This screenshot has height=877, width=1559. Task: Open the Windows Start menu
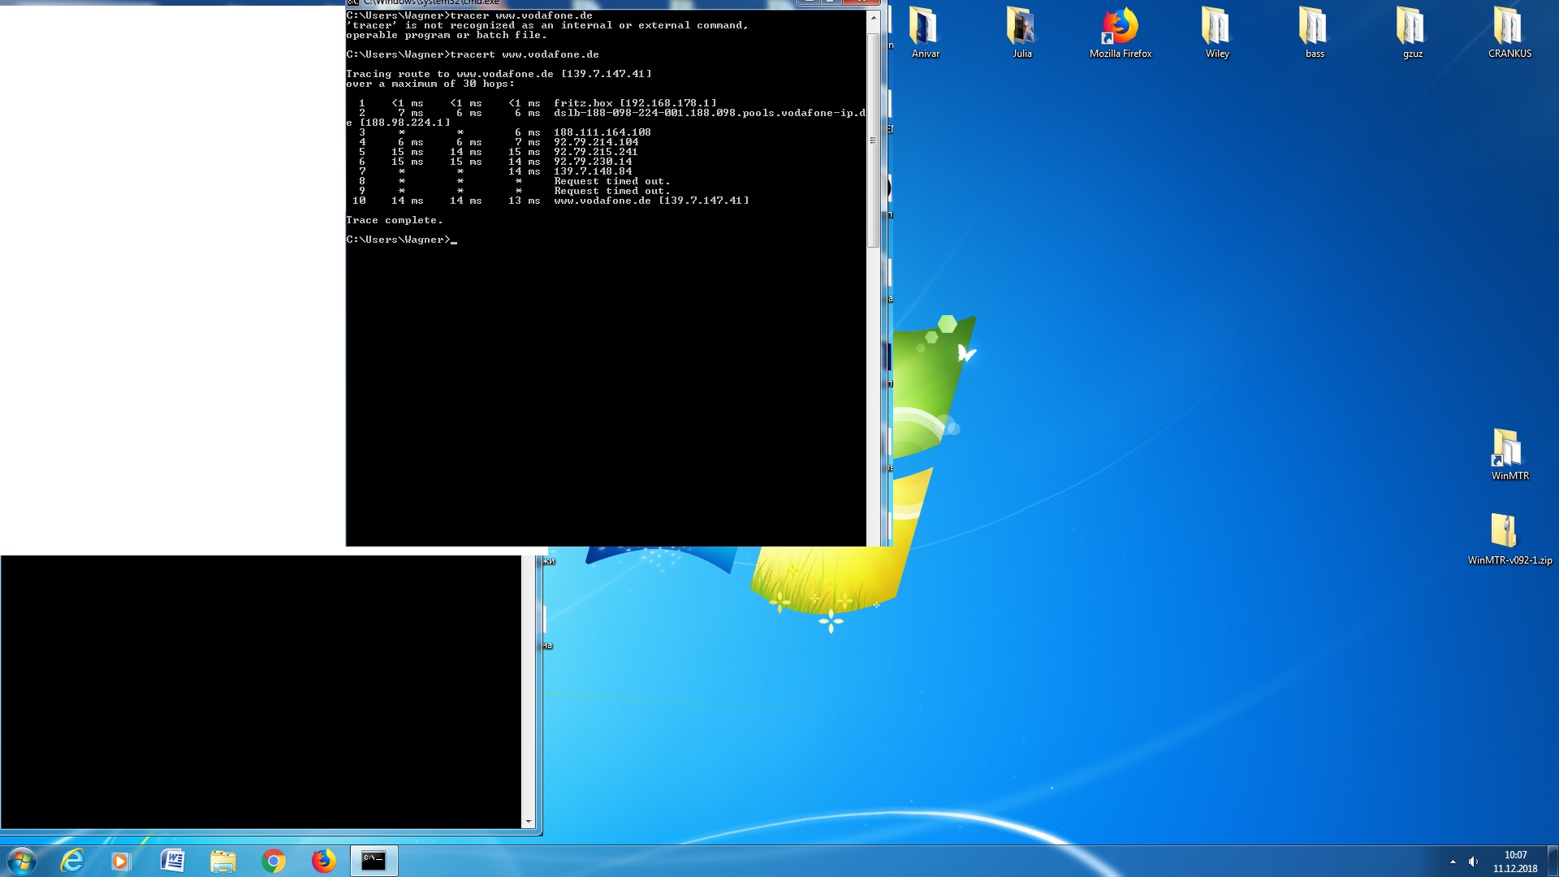[x=22, y=861]
